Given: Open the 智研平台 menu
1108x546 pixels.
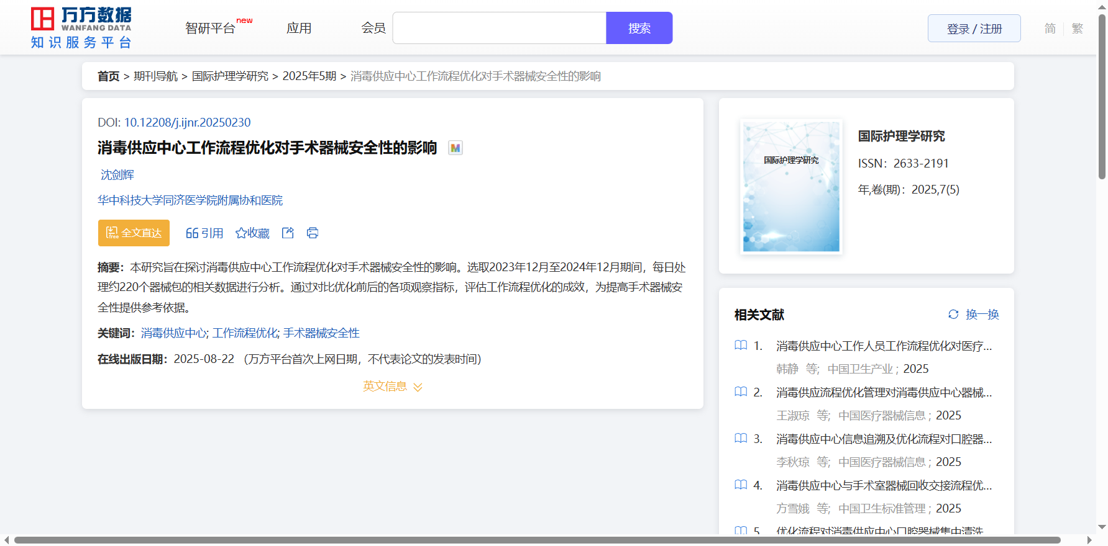Looking at the screenshot, I should [210, 29].
